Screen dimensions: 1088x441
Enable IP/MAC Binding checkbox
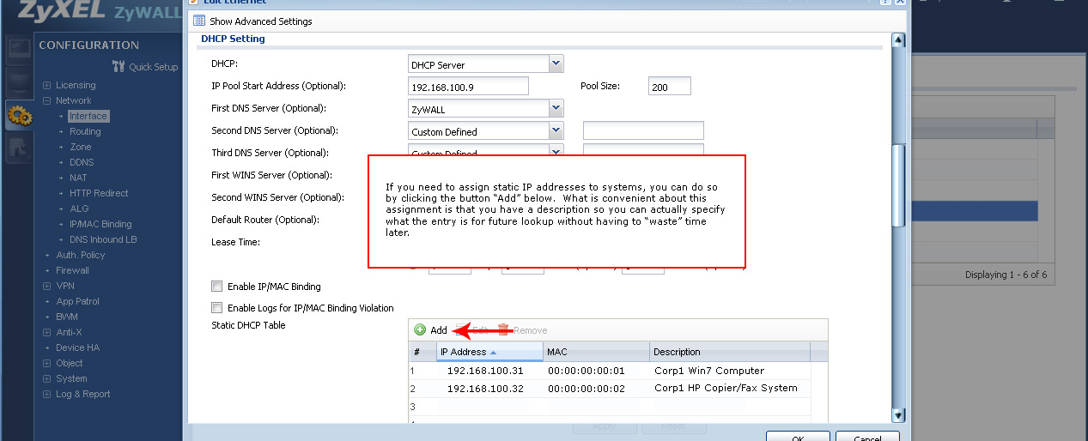(x=217, y=287)
